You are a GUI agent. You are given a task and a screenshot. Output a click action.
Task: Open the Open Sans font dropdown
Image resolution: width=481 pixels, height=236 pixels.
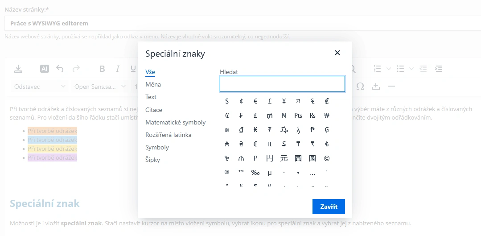pyautogui.click(x=100, y=87)
